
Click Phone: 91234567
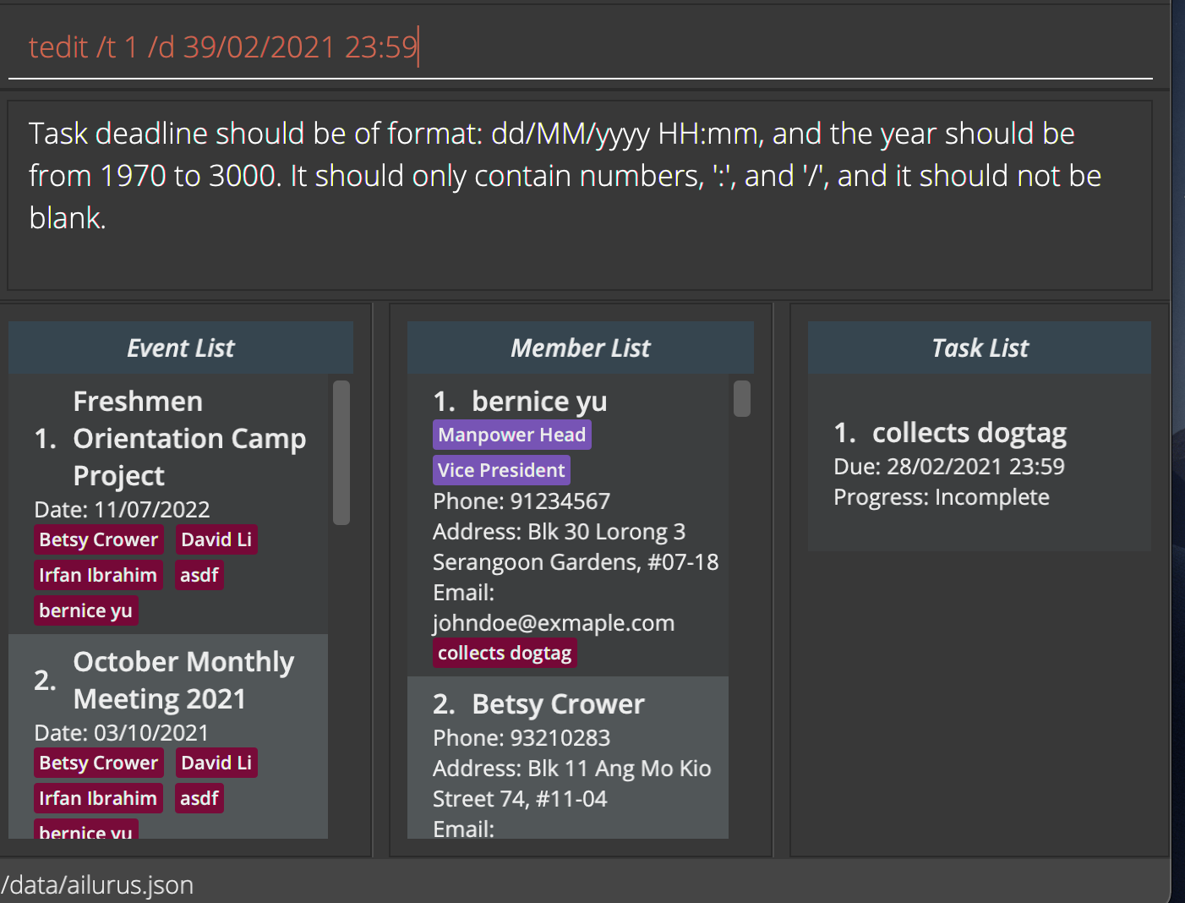coord(522,501)
